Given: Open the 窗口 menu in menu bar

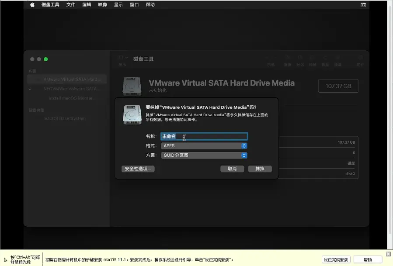Looking at the screenshot, I should pyautogui.click(x=134, y=5).
